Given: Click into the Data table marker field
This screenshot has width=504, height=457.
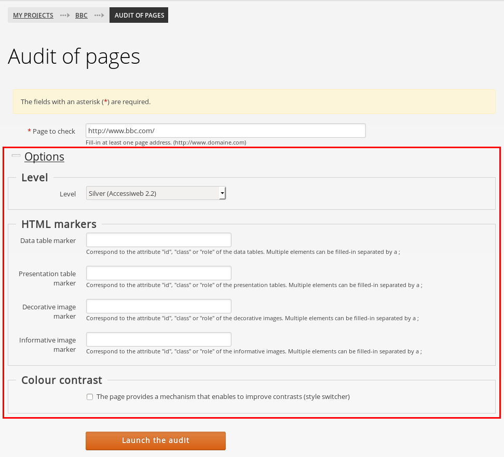Looking at the screenshot, I should tap(158, 240).
